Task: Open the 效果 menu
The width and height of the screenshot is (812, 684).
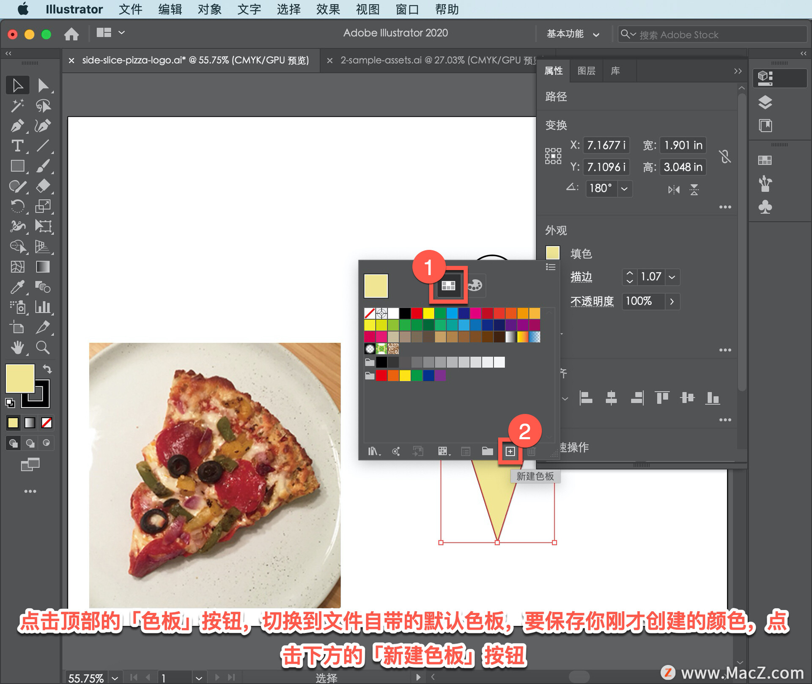Action: click(x=328, y=9)
